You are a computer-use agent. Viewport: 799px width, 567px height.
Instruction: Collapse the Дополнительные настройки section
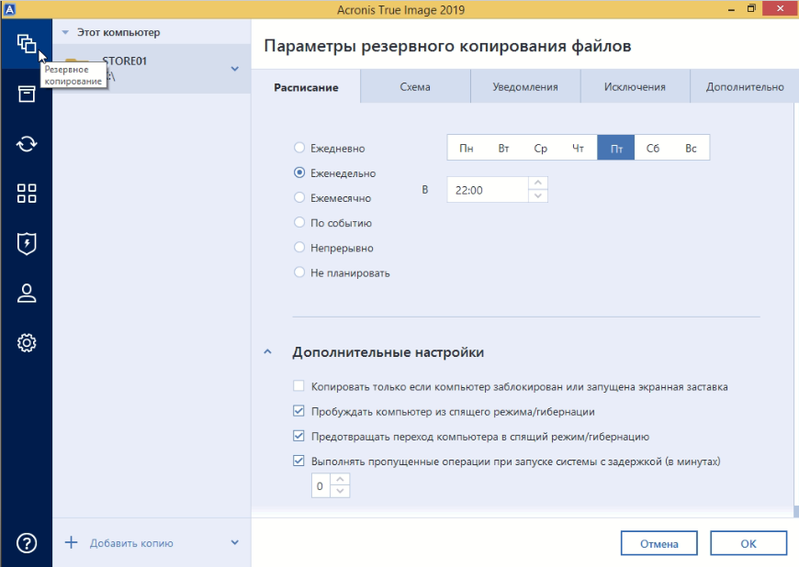pyautogui.click(x=267, y=351)
